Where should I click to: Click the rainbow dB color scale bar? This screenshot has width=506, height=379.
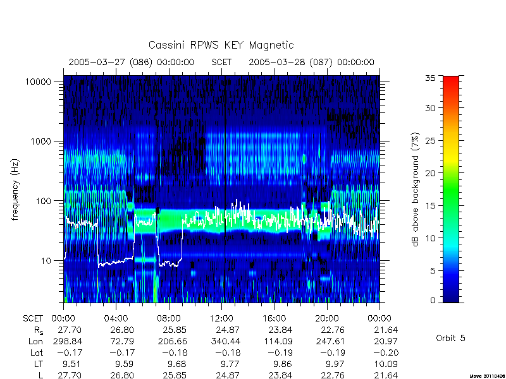pos(451,189)
